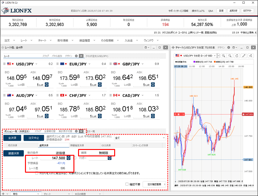
Task: Expand the USD/JPY 5分足 chart selector dropdown
Action: (218, 56)
